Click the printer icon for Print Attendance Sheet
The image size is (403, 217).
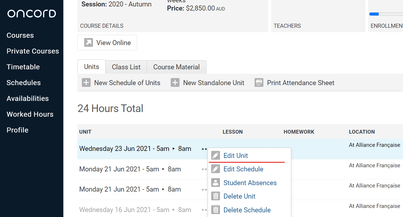coord(259,83)
